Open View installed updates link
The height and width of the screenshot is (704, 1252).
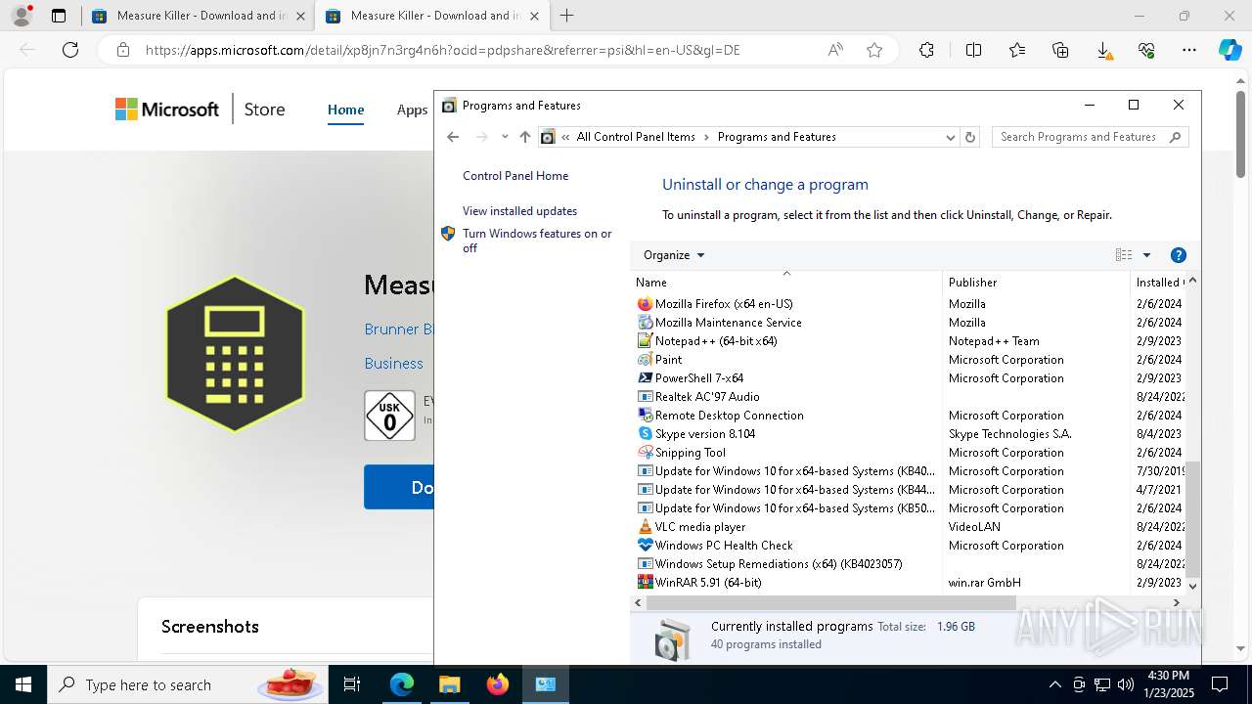[x=519, y=211]
